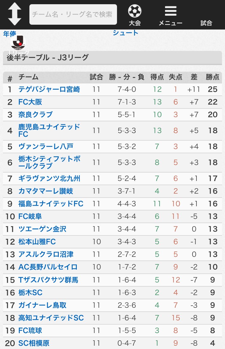
Task: Open テゲバジャーロ宮崎 team page
Action: [x=49, y=89]
